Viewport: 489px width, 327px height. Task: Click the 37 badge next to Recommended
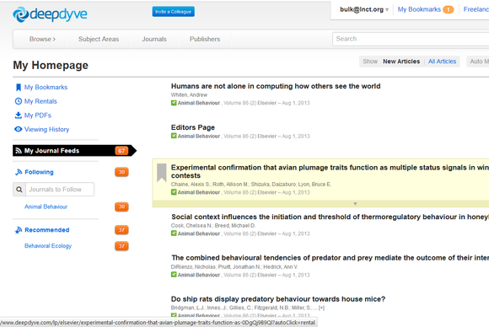coord(121,230)
